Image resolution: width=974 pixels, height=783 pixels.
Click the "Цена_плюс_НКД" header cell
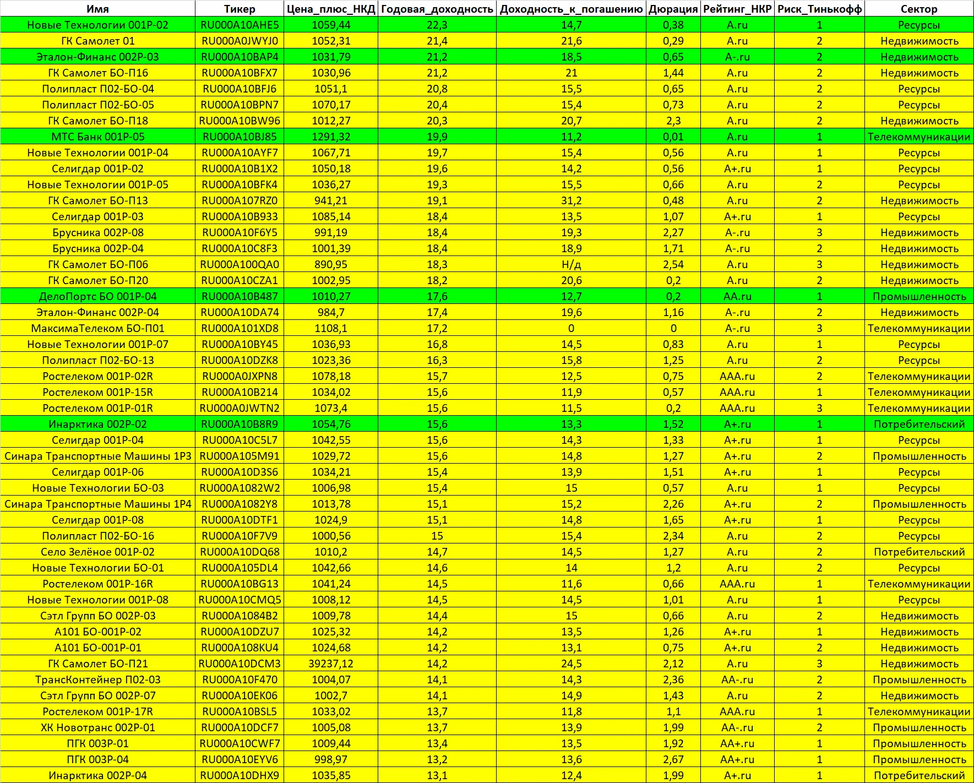pyautogui.click(x=331, y=9)
